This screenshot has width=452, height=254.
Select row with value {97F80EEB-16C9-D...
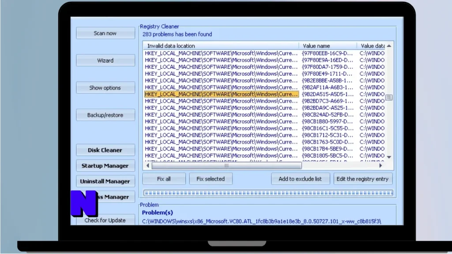click(x=264, y=53)
